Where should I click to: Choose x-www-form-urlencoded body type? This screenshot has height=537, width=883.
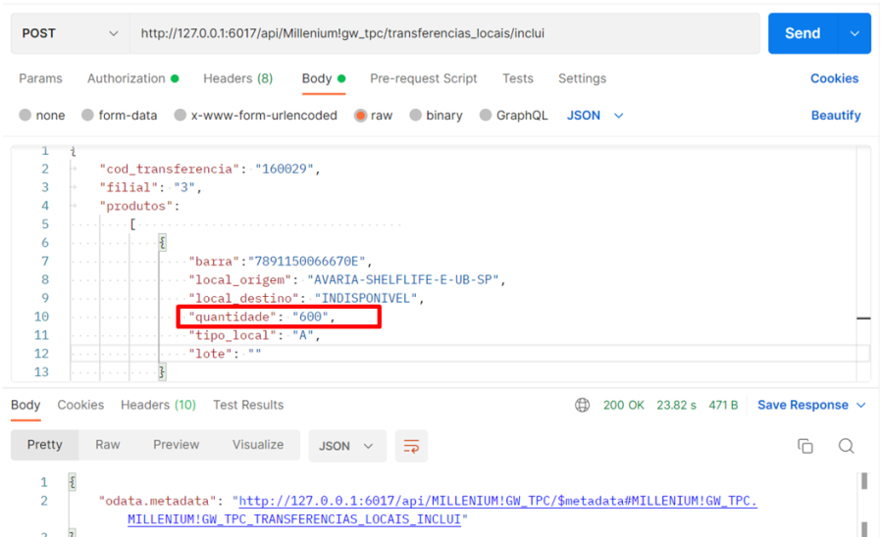pyautogui.click(x=180, y=116)
